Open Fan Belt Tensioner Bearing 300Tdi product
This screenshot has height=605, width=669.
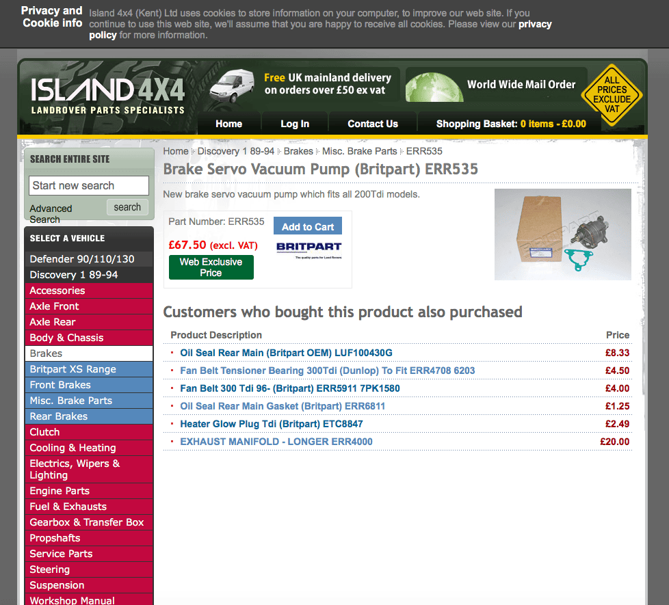coord(327,371)
